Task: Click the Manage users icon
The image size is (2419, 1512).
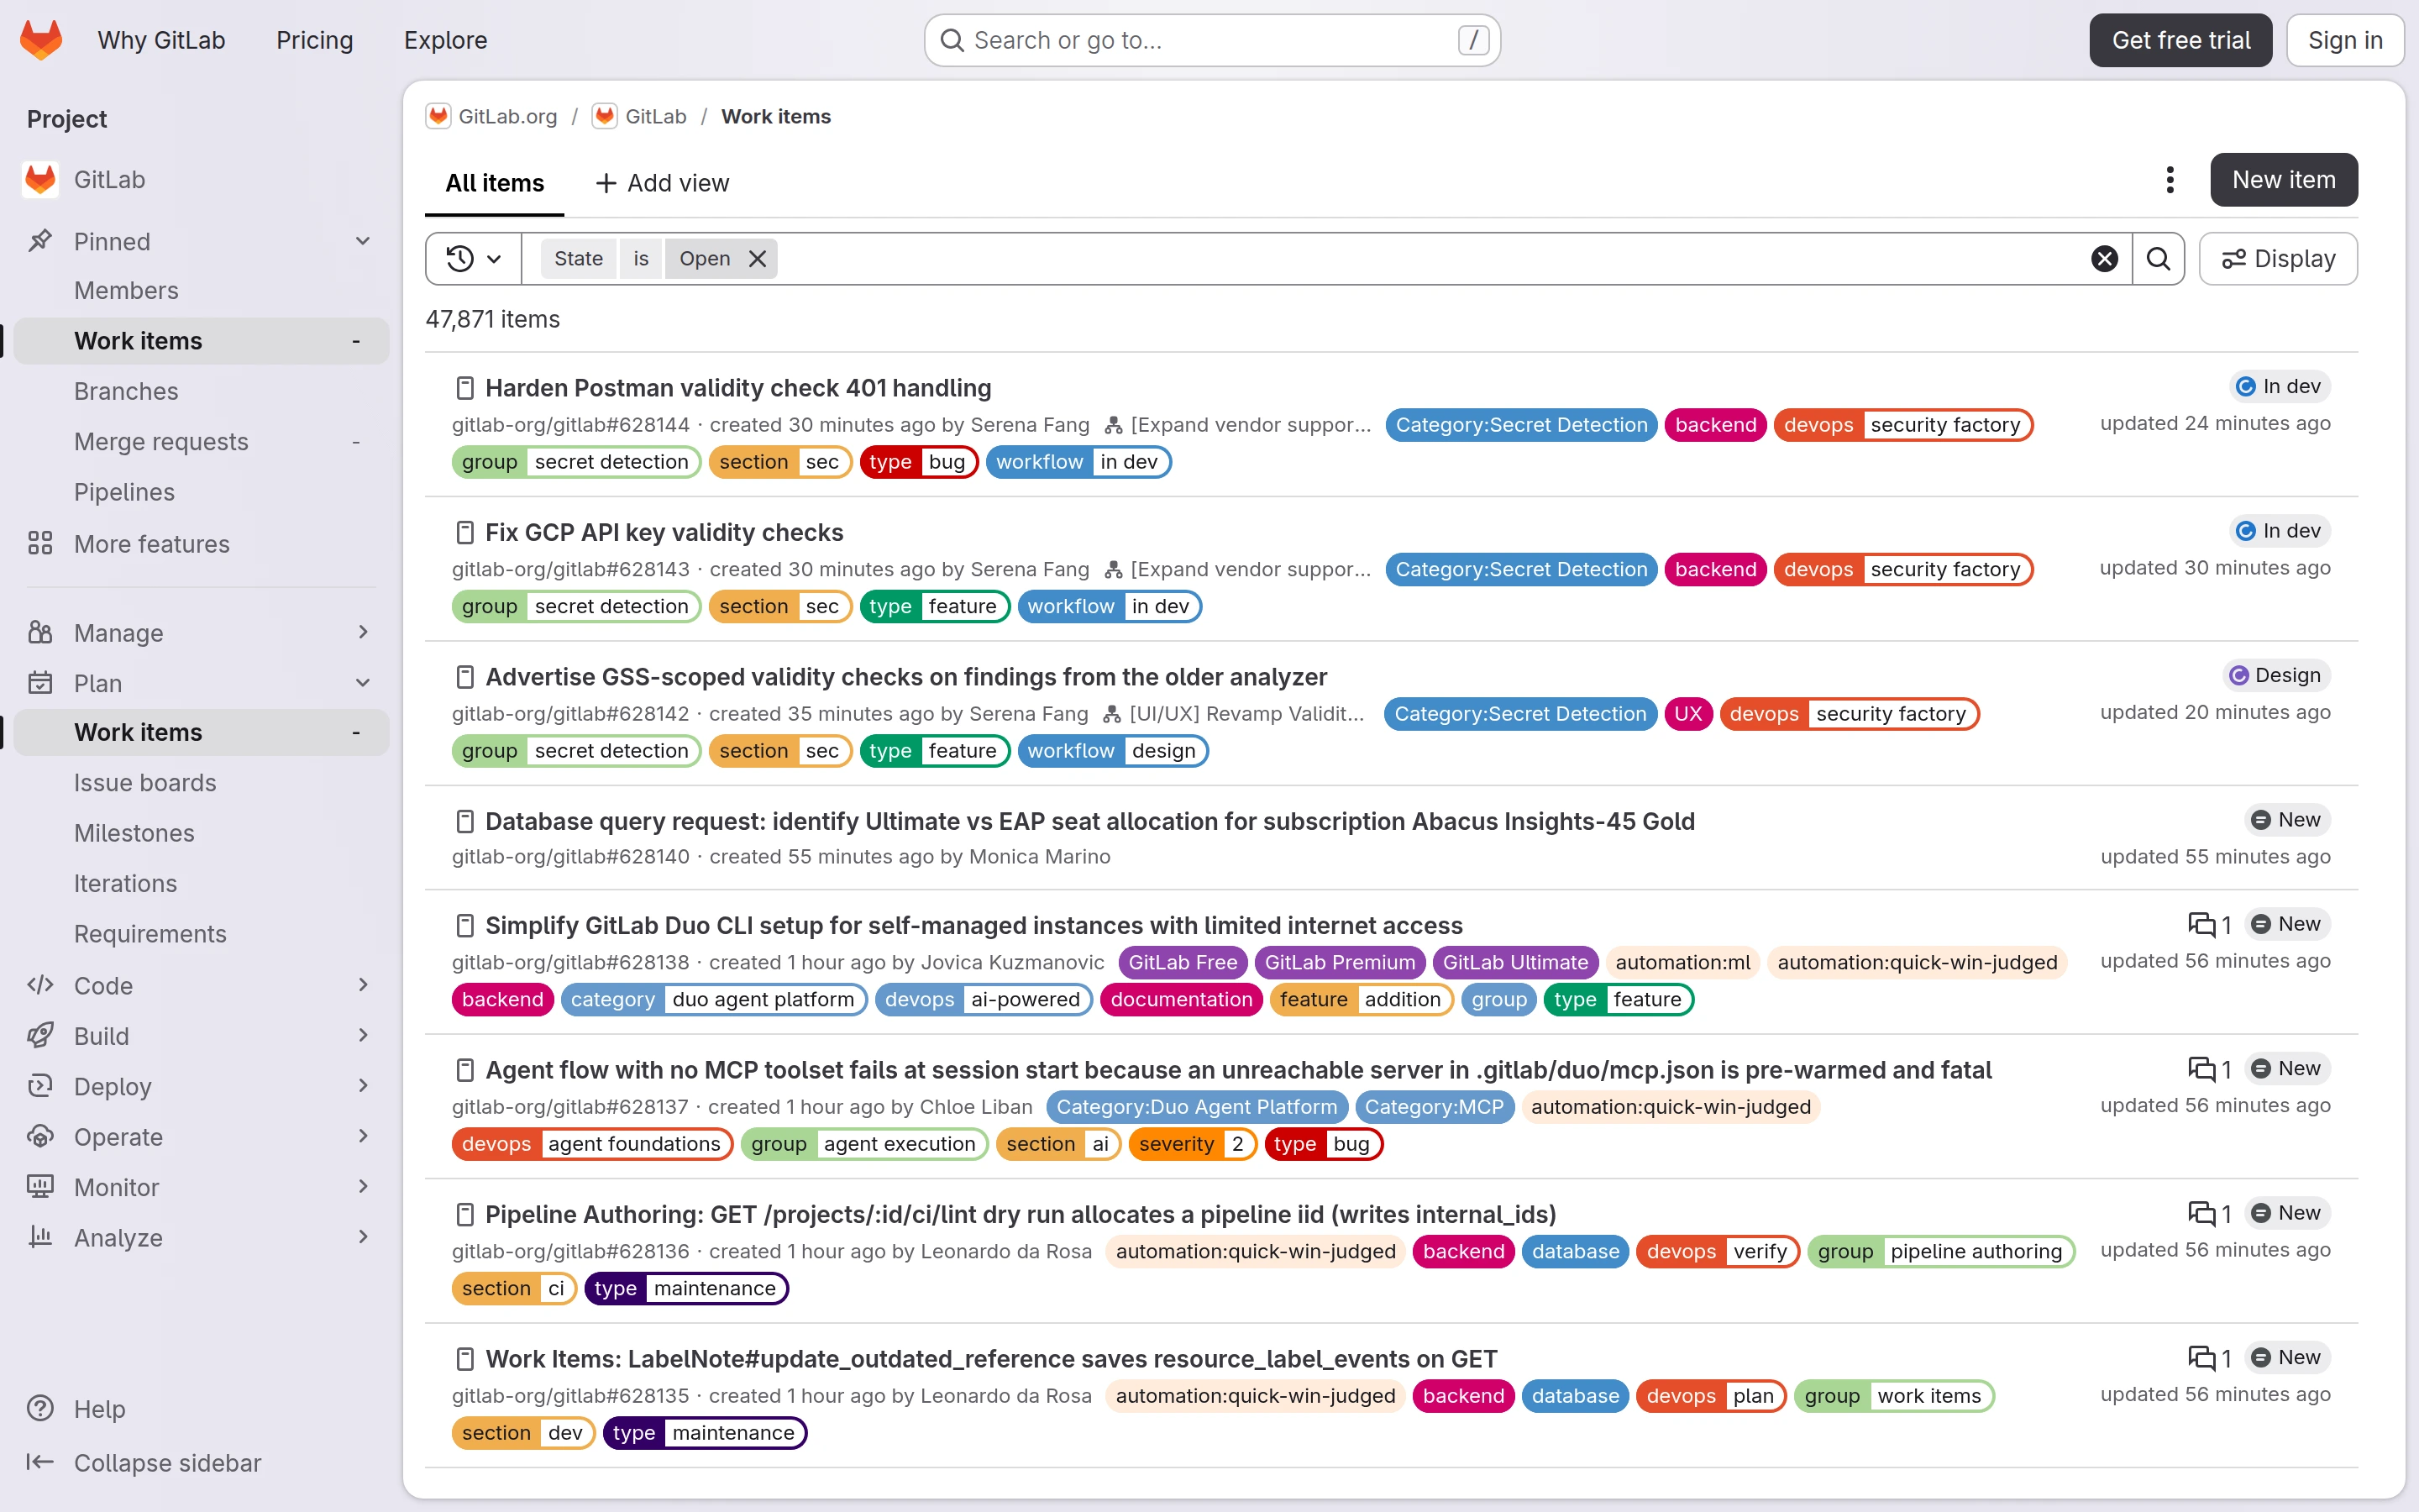Action: coord(40,632)
